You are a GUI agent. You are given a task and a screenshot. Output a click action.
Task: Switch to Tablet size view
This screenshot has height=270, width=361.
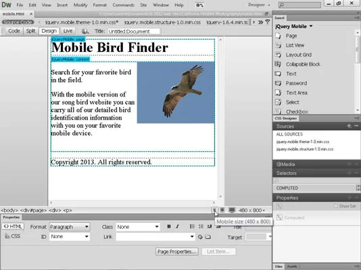point(222,210)
